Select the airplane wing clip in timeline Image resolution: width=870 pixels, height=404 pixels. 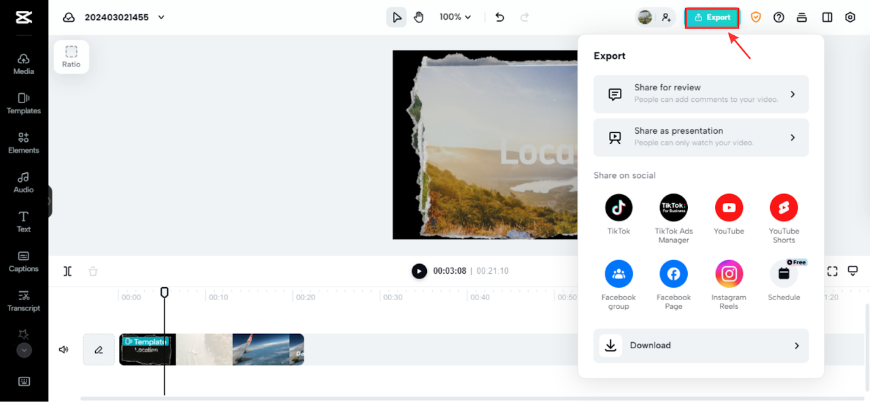pyautogui.click(x=261, y=350)
